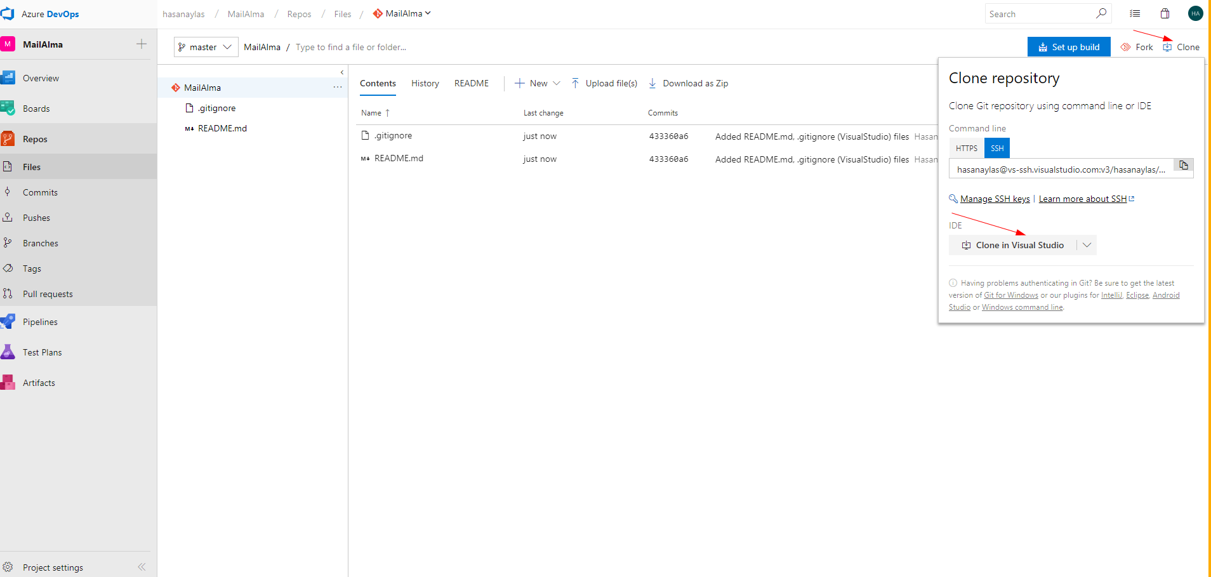Open the HA user avatar menu

(x=1196, y=13)
